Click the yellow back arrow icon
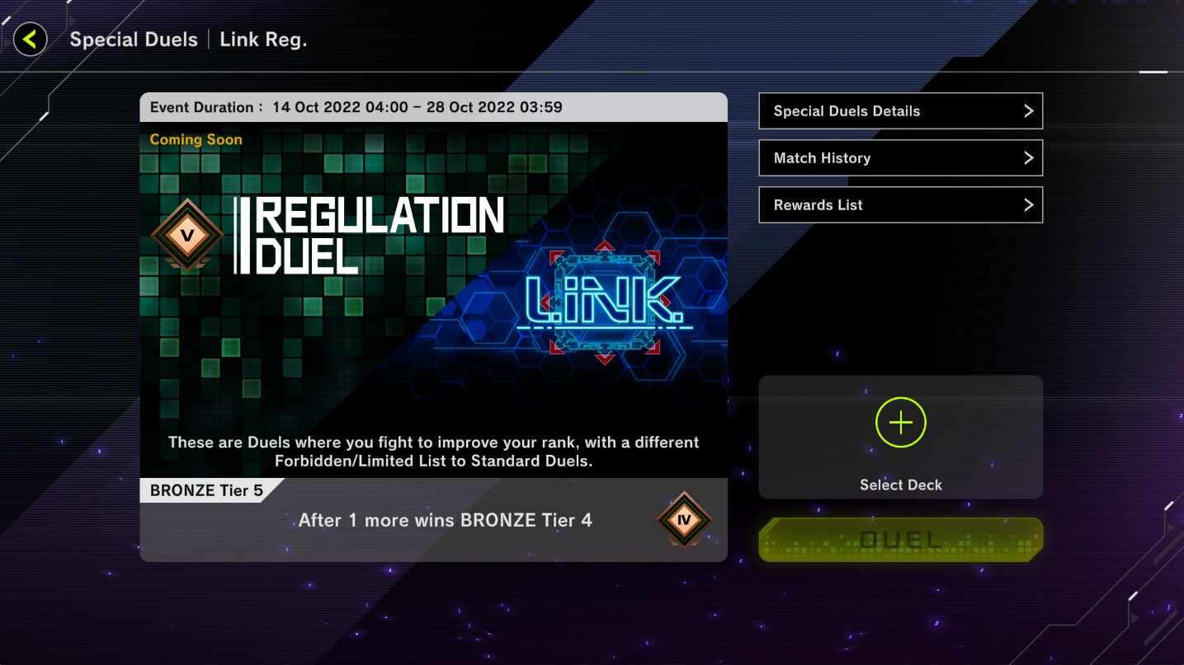This screenshot has height=665, width=1184. point(31,39)
